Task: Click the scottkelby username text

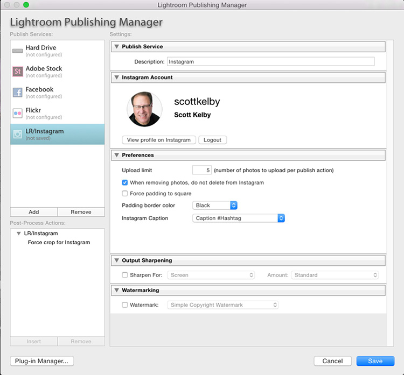Action: click(x=197, y=101)
